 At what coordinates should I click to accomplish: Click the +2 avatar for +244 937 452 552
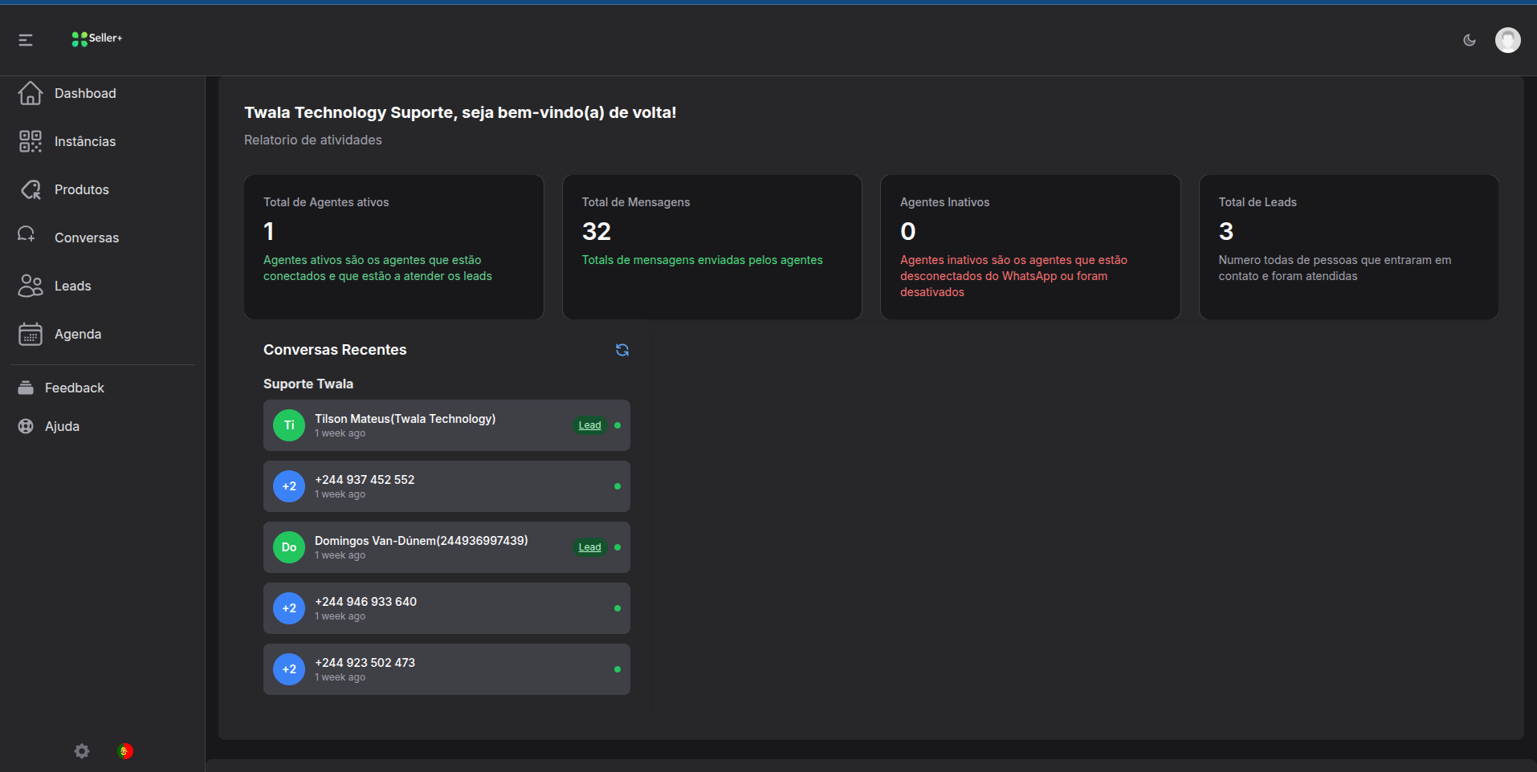pyautogui.click(x=289, y=486)
